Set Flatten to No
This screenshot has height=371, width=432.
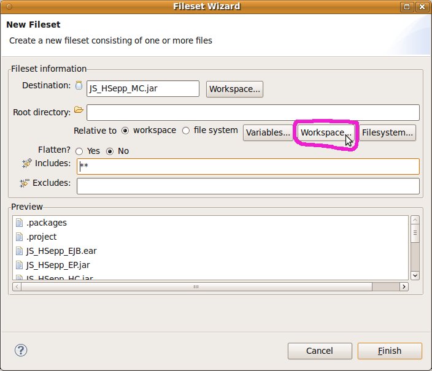[110, 151]
